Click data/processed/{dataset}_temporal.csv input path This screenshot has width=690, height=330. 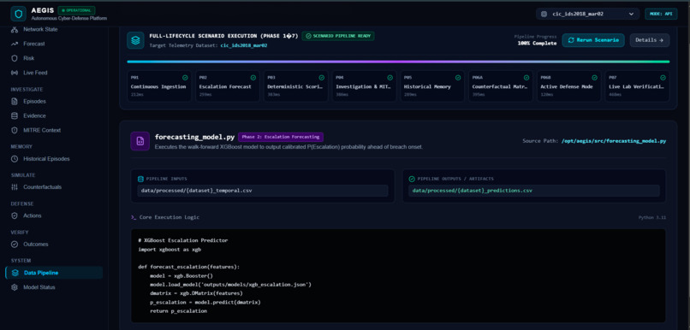pyautogui.click(x=263, y=191)
